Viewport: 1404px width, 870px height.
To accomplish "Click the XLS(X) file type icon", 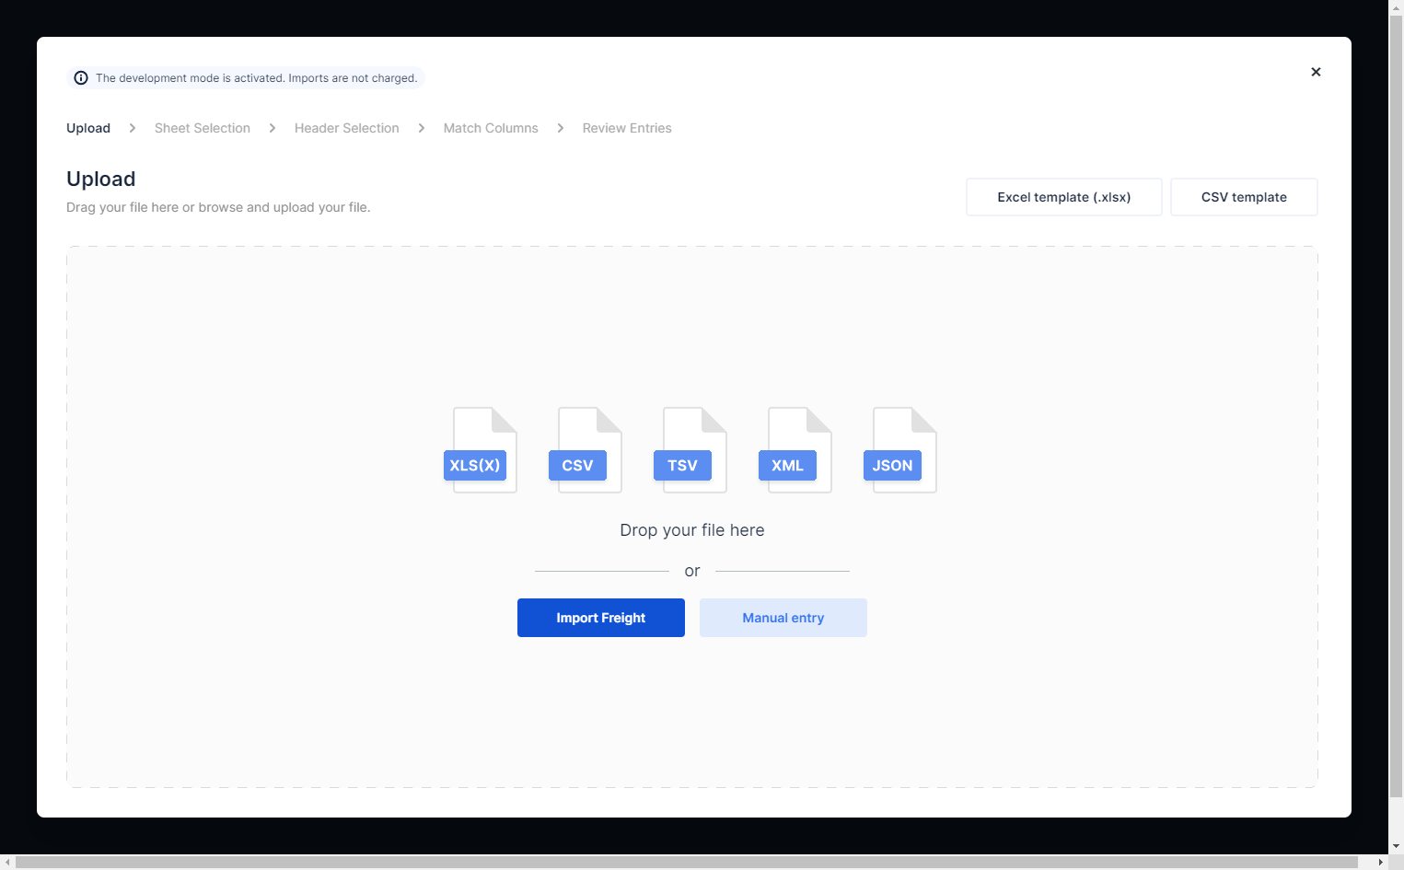I will [x=481, y=450].
